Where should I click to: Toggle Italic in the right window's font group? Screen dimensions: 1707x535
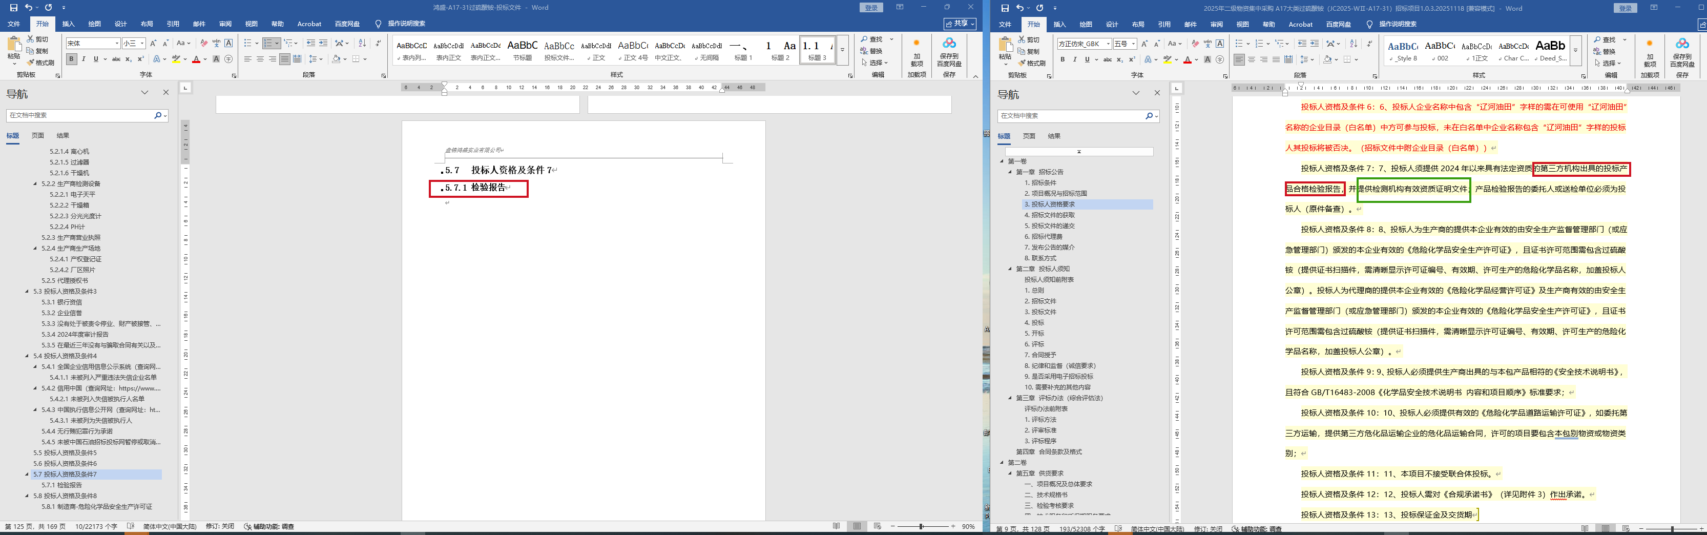click(1075, 59)
